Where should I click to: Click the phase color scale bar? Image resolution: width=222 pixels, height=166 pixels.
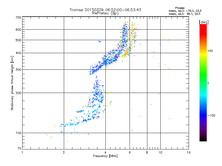click(203, 83)
